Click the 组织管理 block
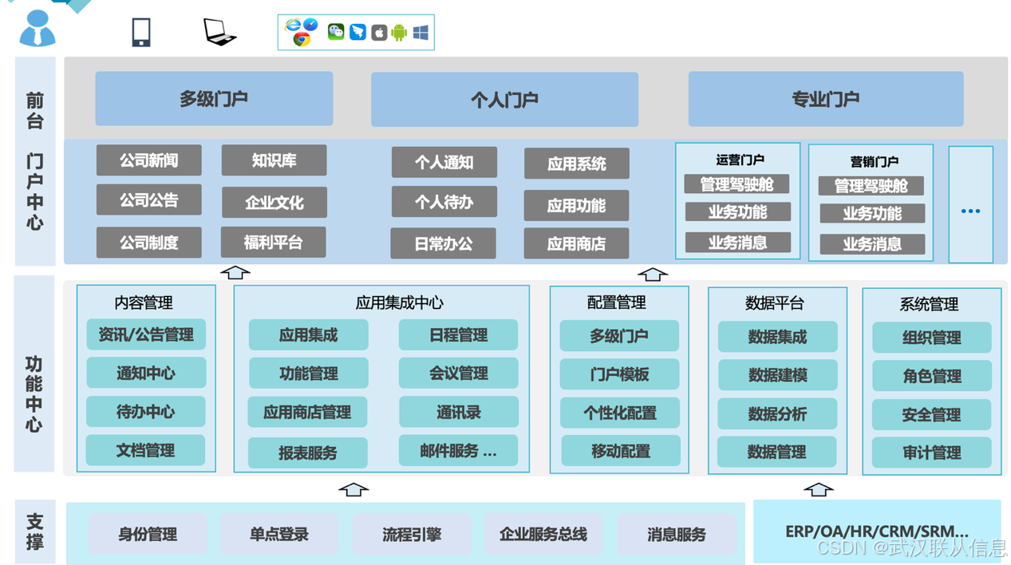The image size is (1011, 565). 932,338
